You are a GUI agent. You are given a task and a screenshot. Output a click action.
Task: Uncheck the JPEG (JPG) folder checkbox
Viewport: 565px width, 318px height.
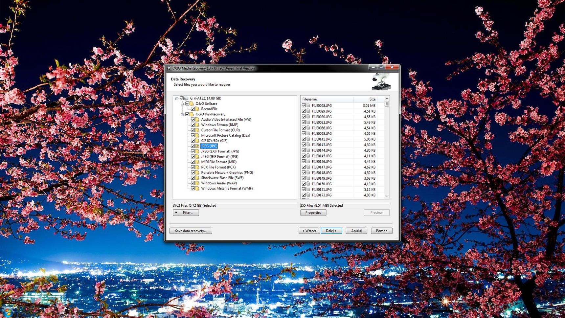pos(193,146)
